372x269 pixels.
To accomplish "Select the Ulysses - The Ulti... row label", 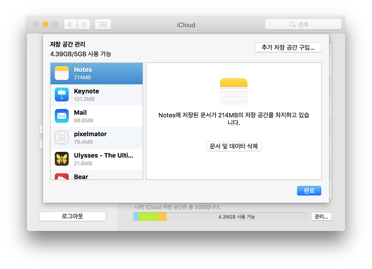I will tap(103, 156).
